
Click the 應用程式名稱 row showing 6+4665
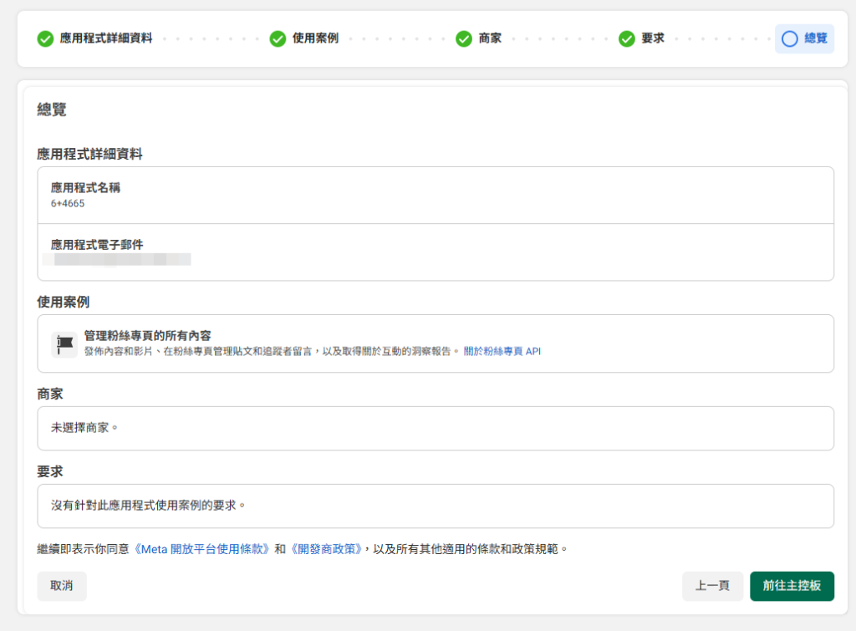(436, 196)
